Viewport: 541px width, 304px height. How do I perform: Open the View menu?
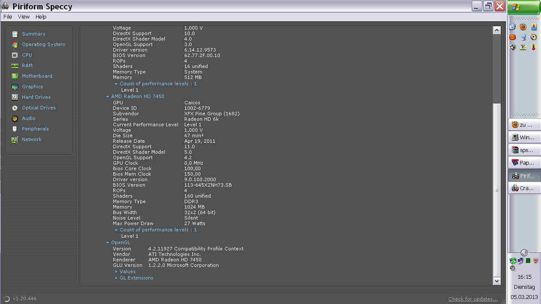pos(24,17)
